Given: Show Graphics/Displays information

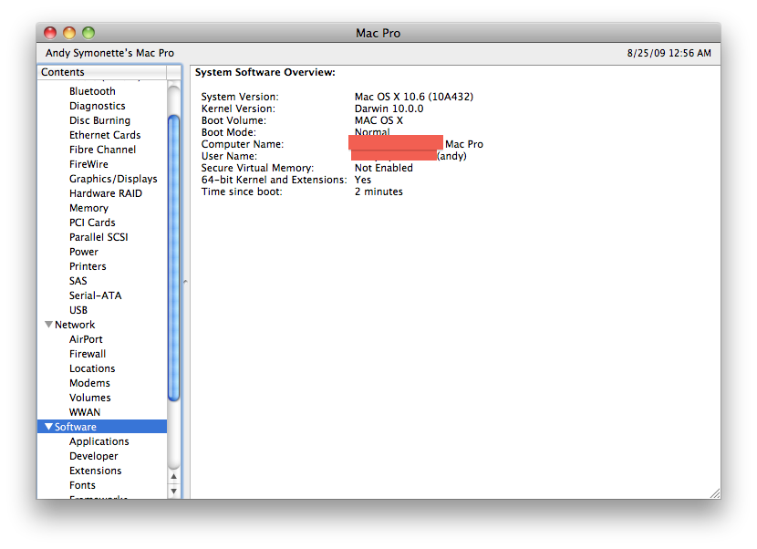Looking at the screenshot, I should (113, 179).
